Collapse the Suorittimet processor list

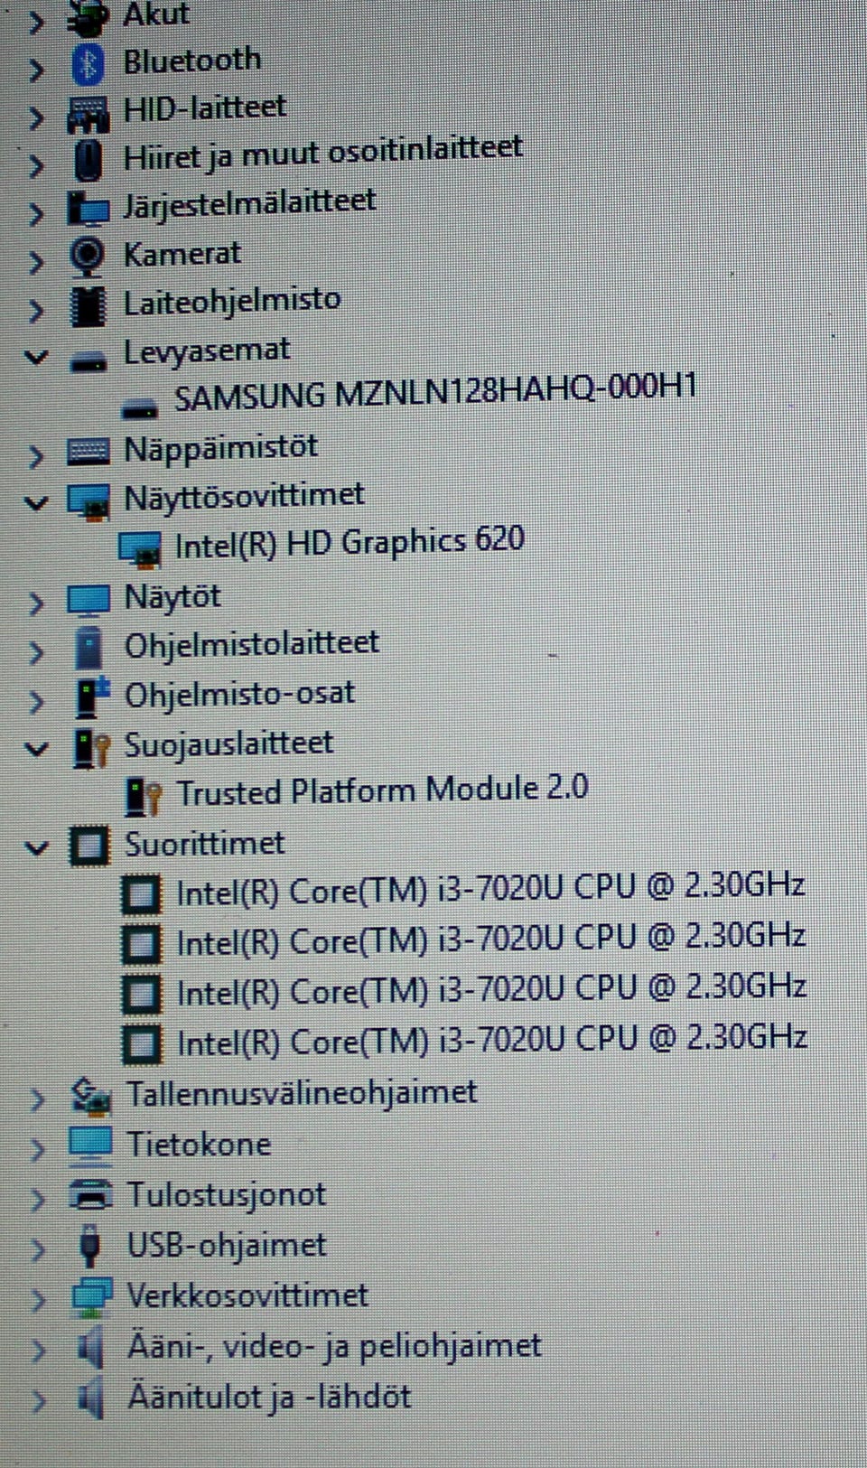(37, 847)
